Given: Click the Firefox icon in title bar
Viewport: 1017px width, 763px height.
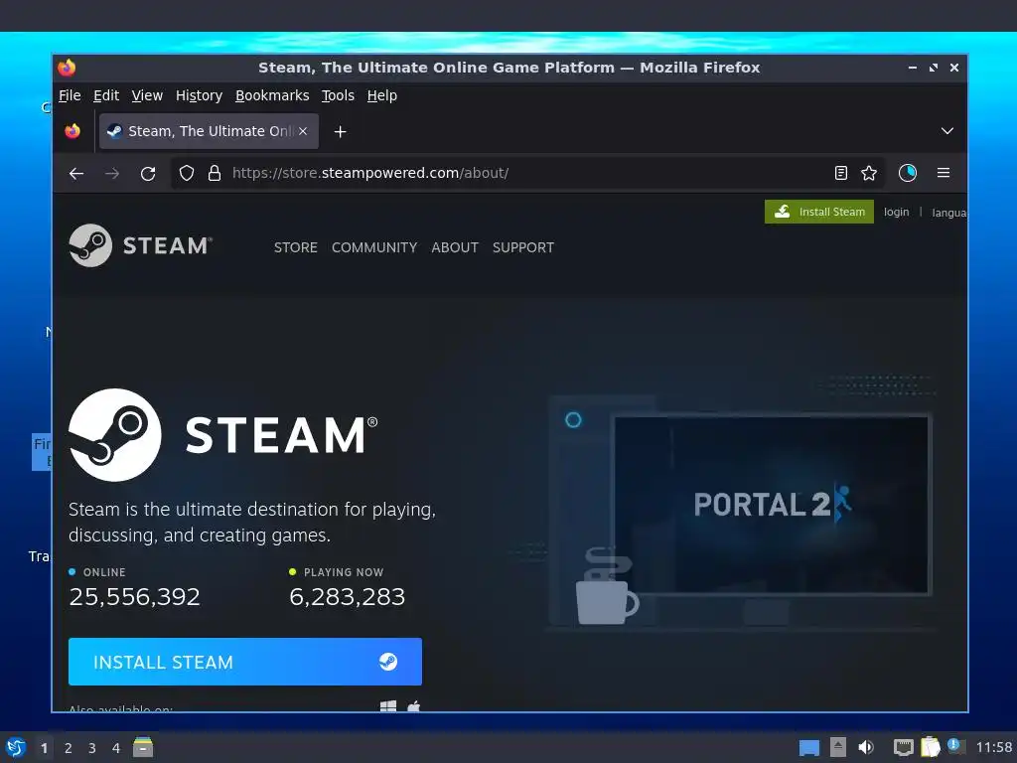Looking at the screenshot, I should (x=67, y=68).
